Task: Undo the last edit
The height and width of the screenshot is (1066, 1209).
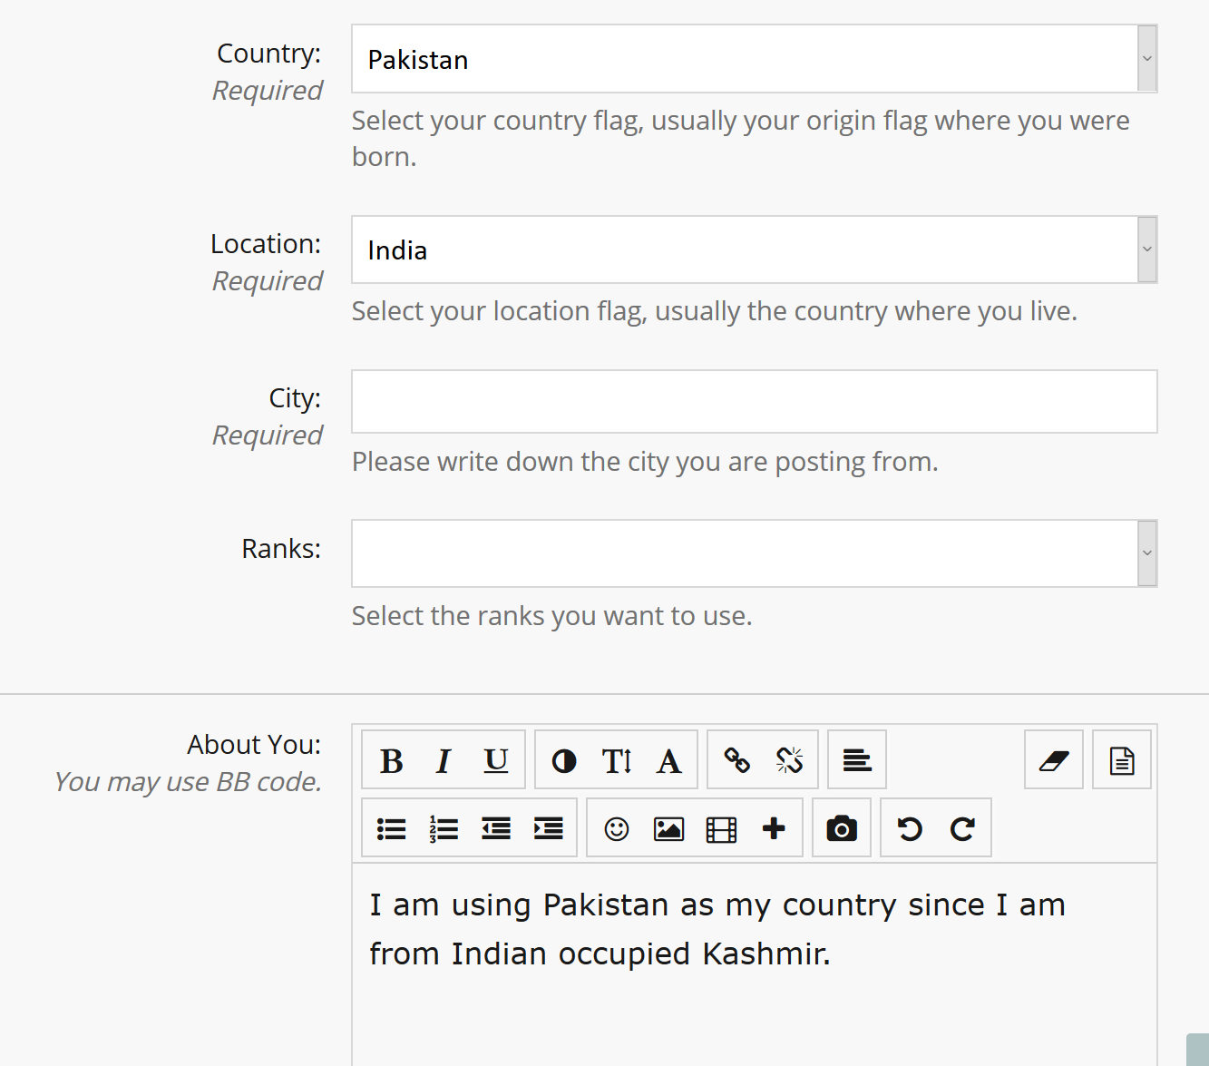Action: click(x=910, y=828)
